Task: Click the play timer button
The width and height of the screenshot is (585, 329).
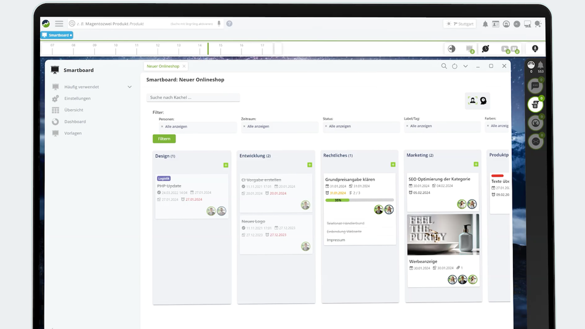Action: (x=505, y=49)
